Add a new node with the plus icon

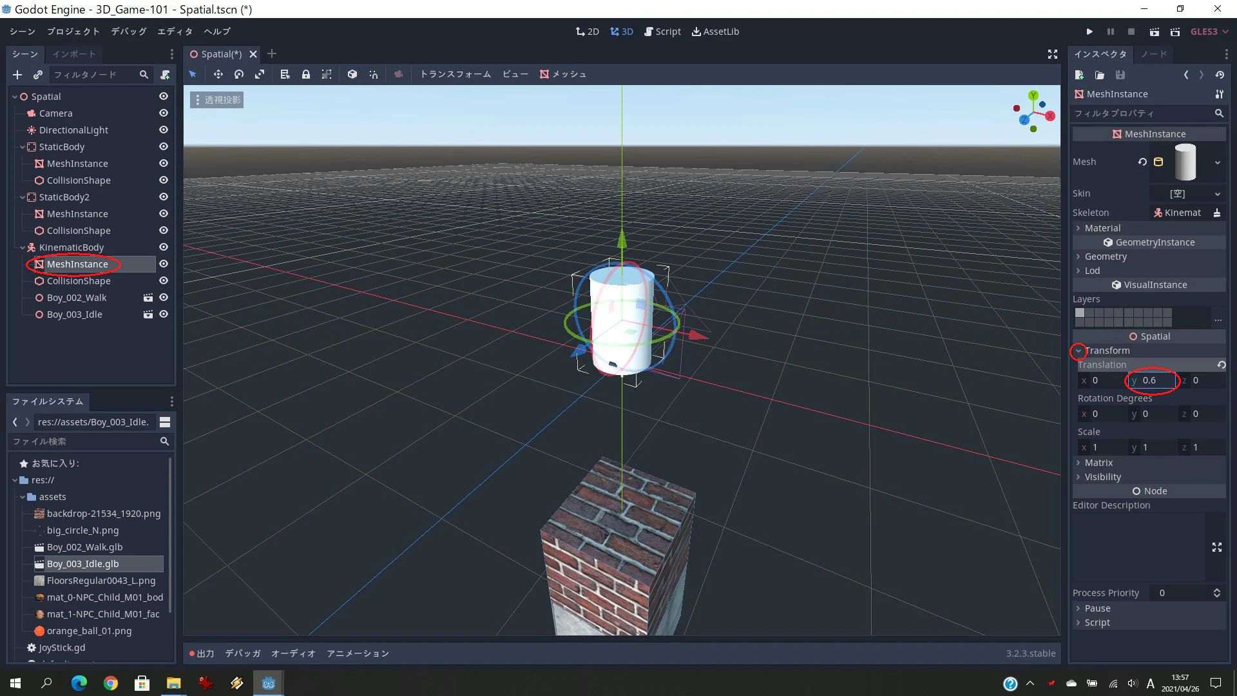click(17, 75)
